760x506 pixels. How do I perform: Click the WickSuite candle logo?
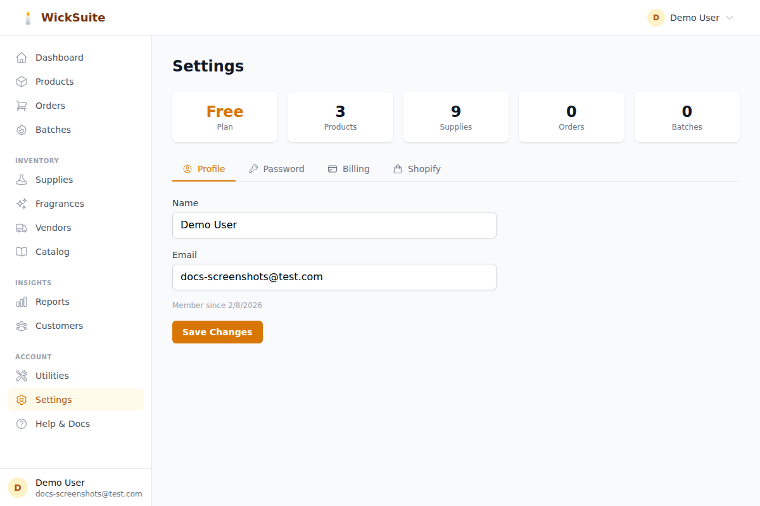coord(28,17)
